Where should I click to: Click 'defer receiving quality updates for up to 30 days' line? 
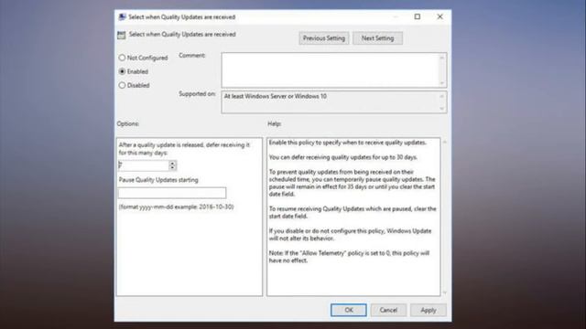coord(343,157)
